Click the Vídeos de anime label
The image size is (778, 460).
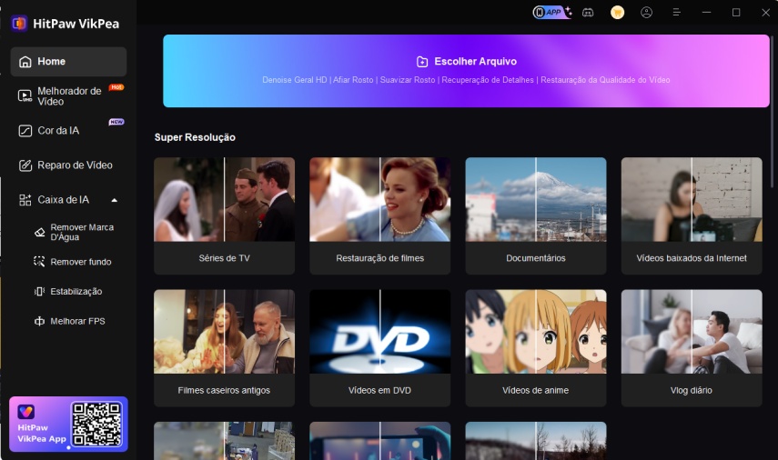coord(536,391)
